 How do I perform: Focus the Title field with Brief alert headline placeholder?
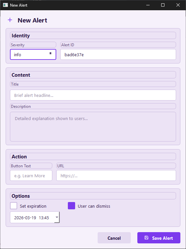93,95
